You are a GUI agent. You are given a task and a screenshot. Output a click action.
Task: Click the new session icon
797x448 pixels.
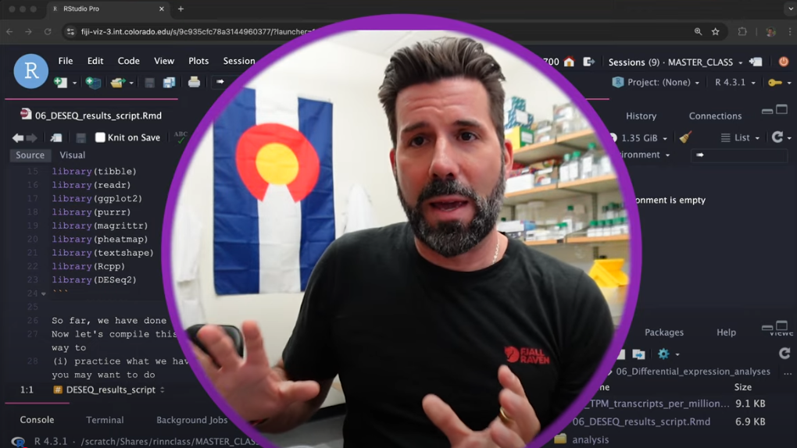pyautogui.click(x=756, y=62)
